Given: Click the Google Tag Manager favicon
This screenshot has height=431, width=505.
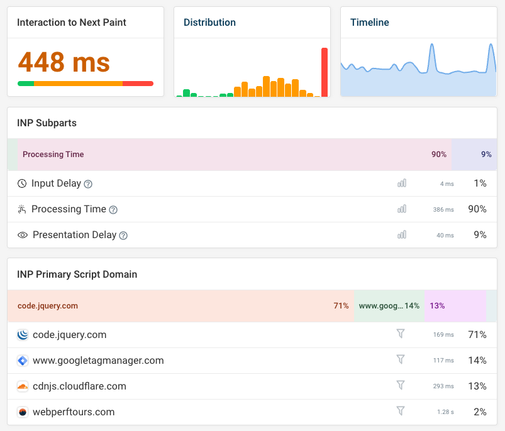Looking at the screenshot, I should [x=23, y=361].
